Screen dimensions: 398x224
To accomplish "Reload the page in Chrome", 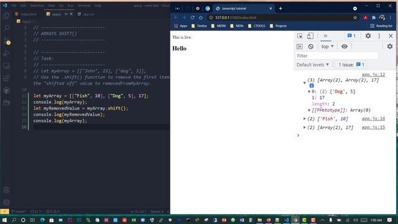I will 192,17.
